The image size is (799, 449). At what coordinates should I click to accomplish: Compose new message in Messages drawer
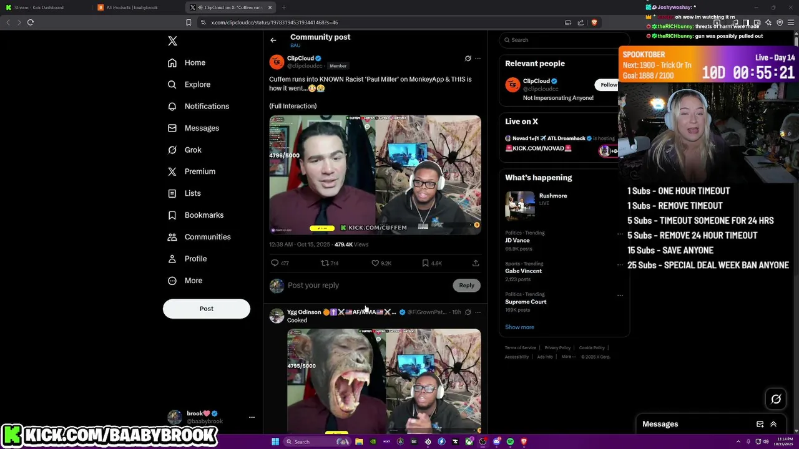coord(760,424)
